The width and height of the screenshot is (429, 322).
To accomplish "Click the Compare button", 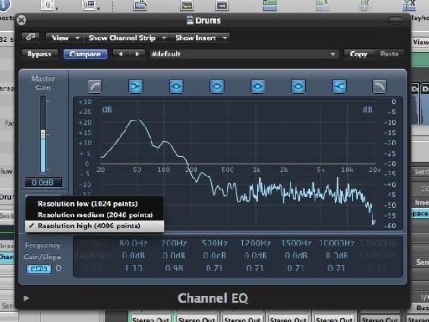I will tap(85, 54).
